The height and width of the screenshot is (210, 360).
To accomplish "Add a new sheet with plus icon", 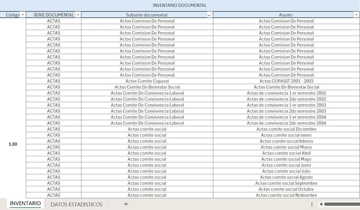I will 126,204.
